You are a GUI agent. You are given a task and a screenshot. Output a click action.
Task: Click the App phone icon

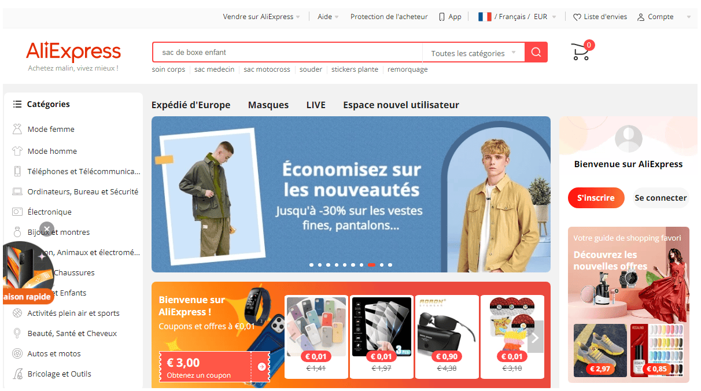(x=442, y=17)
